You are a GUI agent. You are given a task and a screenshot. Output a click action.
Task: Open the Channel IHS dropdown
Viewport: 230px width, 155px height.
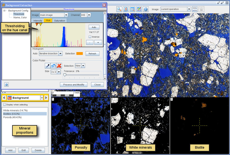click(89, 15)
